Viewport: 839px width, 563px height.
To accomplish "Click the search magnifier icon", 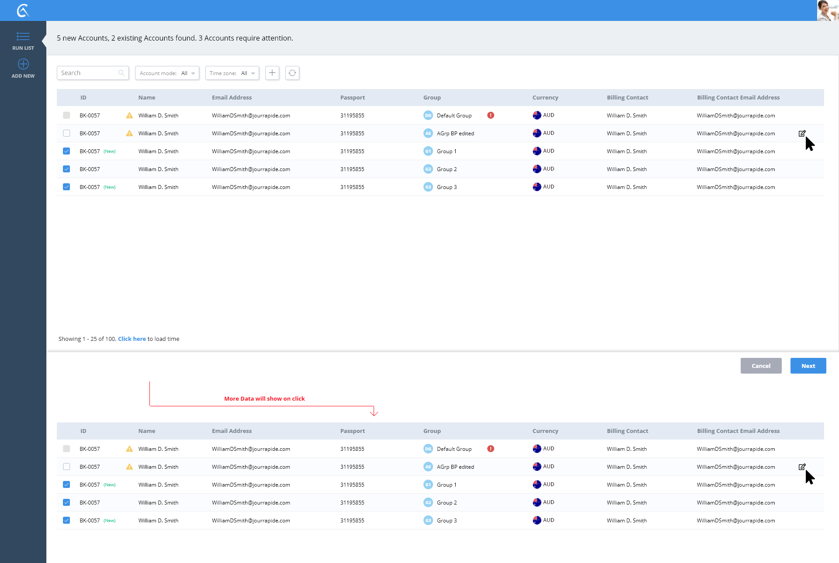I will point(121,73).
